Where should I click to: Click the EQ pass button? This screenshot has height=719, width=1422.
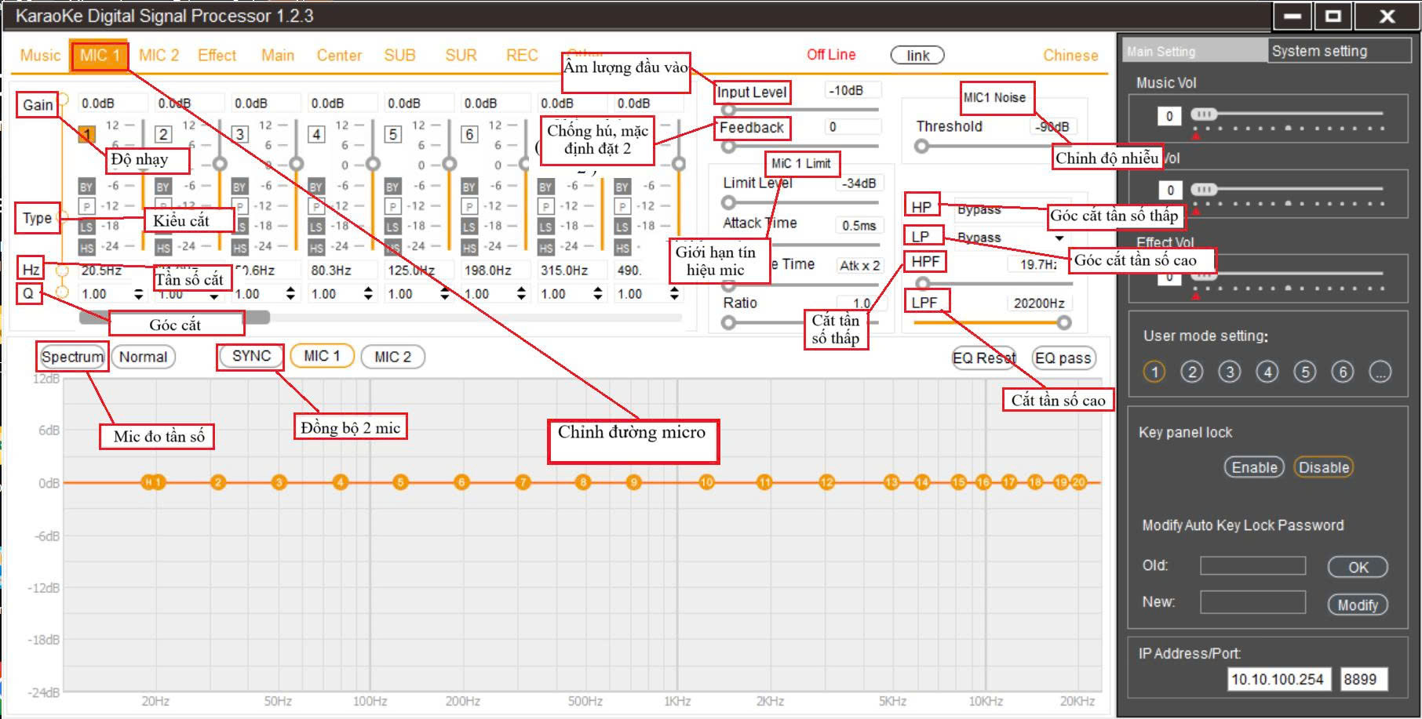click(x=1063, y=358)
